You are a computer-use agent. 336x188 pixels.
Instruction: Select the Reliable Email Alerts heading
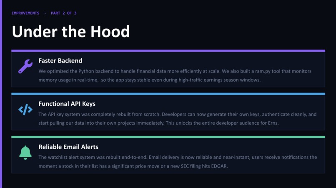68,147
